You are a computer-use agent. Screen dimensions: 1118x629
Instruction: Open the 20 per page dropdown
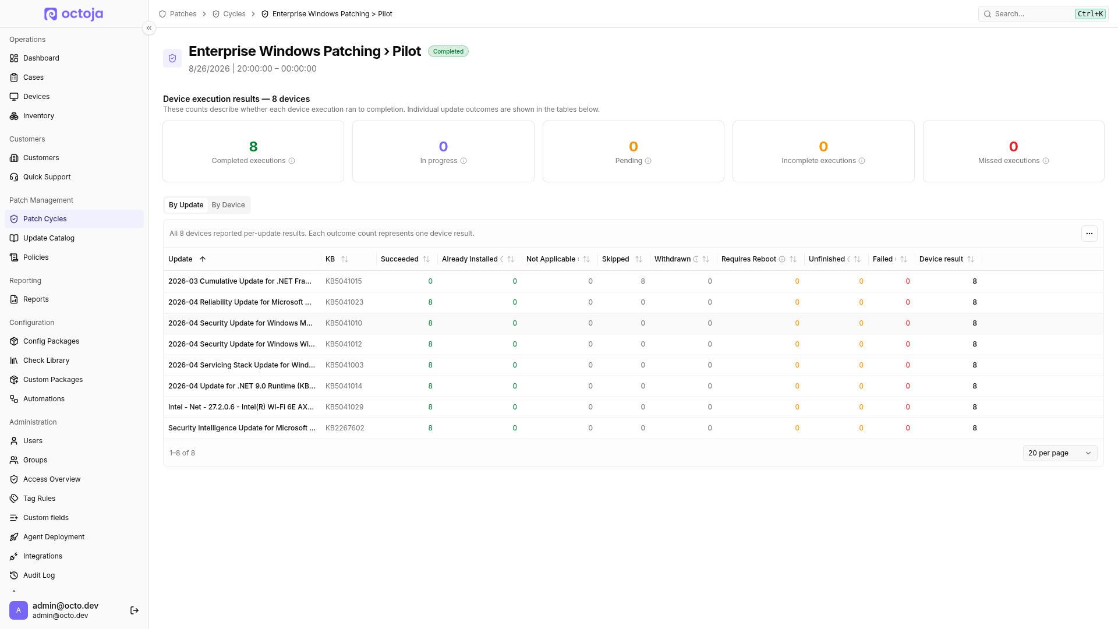point(1060,453)
